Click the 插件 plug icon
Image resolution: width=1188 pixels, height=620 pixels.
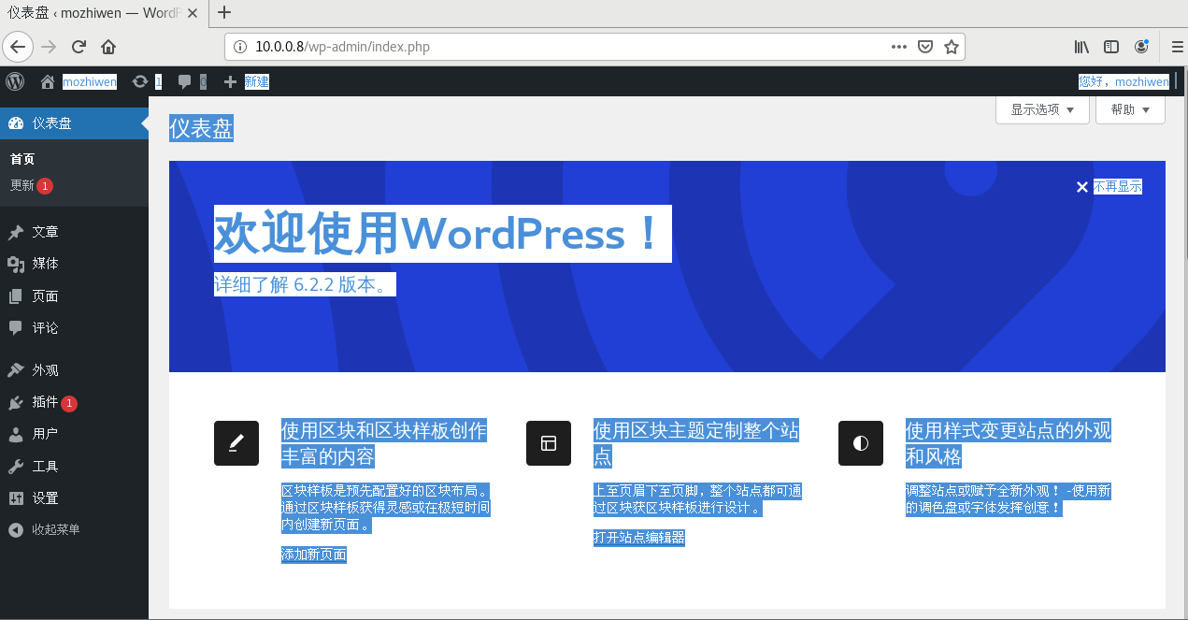(x=16, y=402)
